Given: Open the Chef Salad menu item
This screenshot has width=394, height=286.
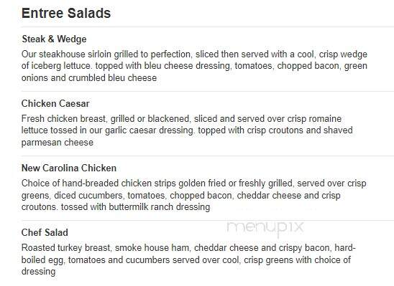Looking at the screenshot, I should click(x=45, y=232).
